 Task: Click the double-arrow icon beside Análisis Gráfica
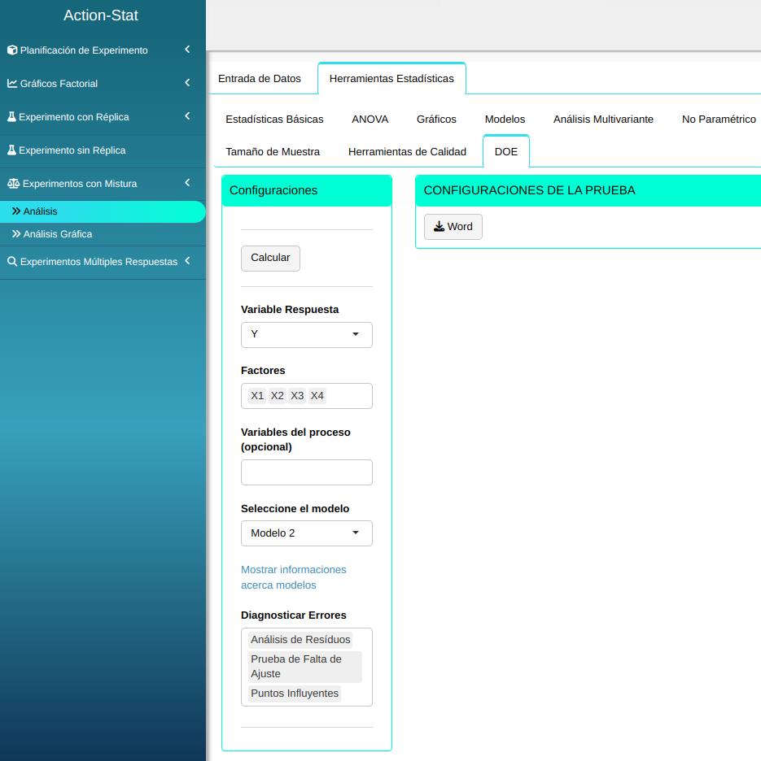[16, 234]
